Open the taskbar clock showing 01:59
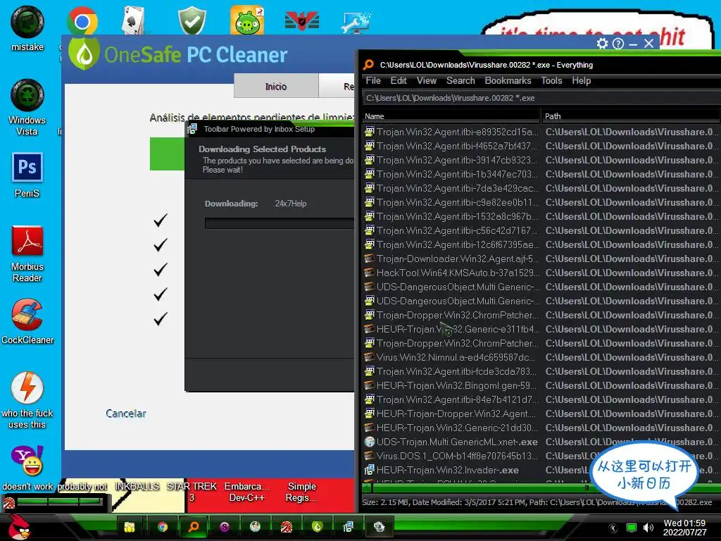 click(x=684, y=528)
